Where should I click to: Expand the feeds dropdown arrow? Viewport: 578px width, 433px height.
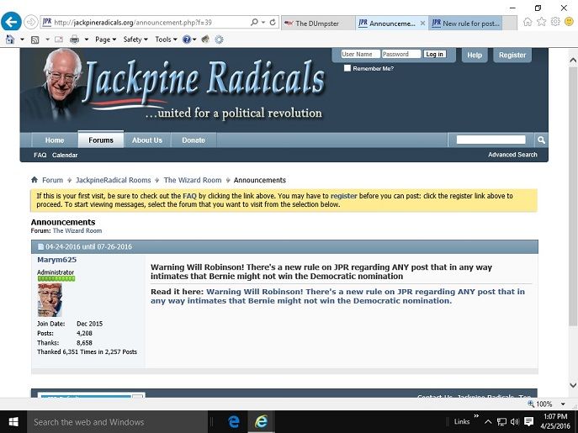(x=48, y=40)
